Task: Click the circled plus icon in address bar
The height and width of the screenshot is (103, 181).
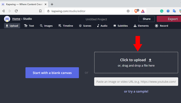Action: coord(128,11)
